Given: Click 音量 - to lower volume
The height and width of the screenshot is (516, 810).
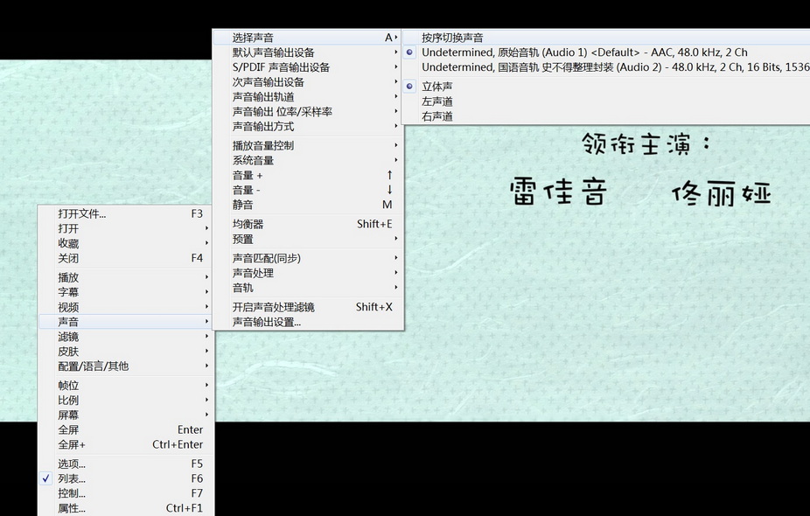Looking at the screenshot, I should pyautogui.click(x=247, y=190).
